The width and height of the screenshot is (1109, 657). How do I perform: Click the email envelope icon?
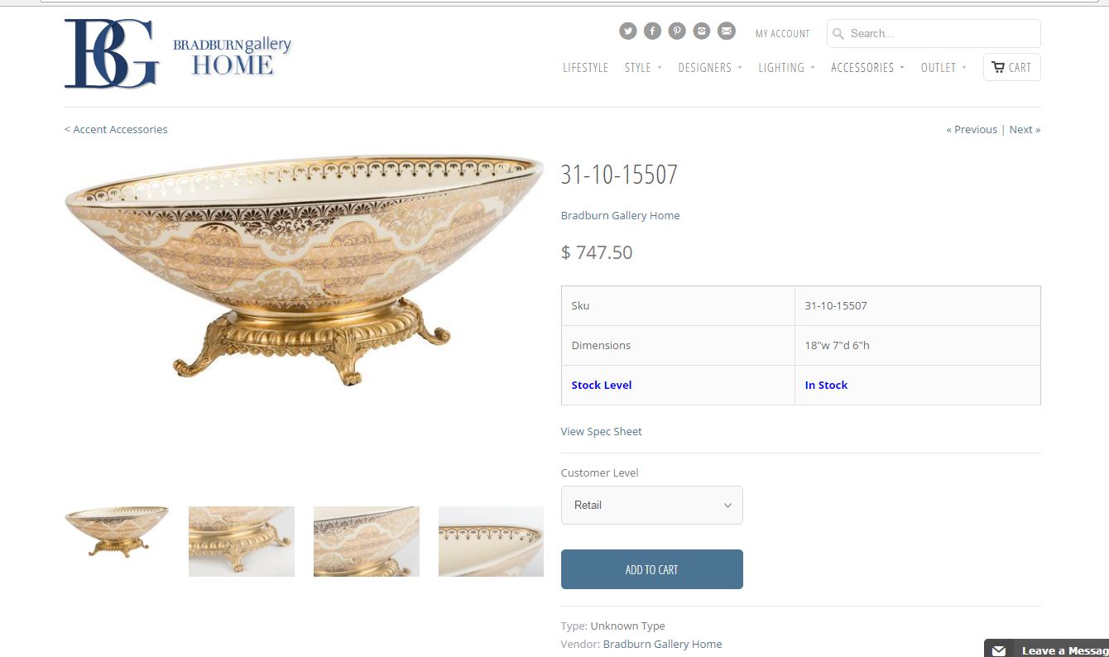pyautogui.click(x=726, y=31)
